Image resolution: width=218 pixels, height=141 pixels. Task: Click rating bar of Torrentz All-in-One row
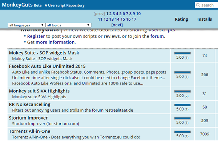(182, 132)
